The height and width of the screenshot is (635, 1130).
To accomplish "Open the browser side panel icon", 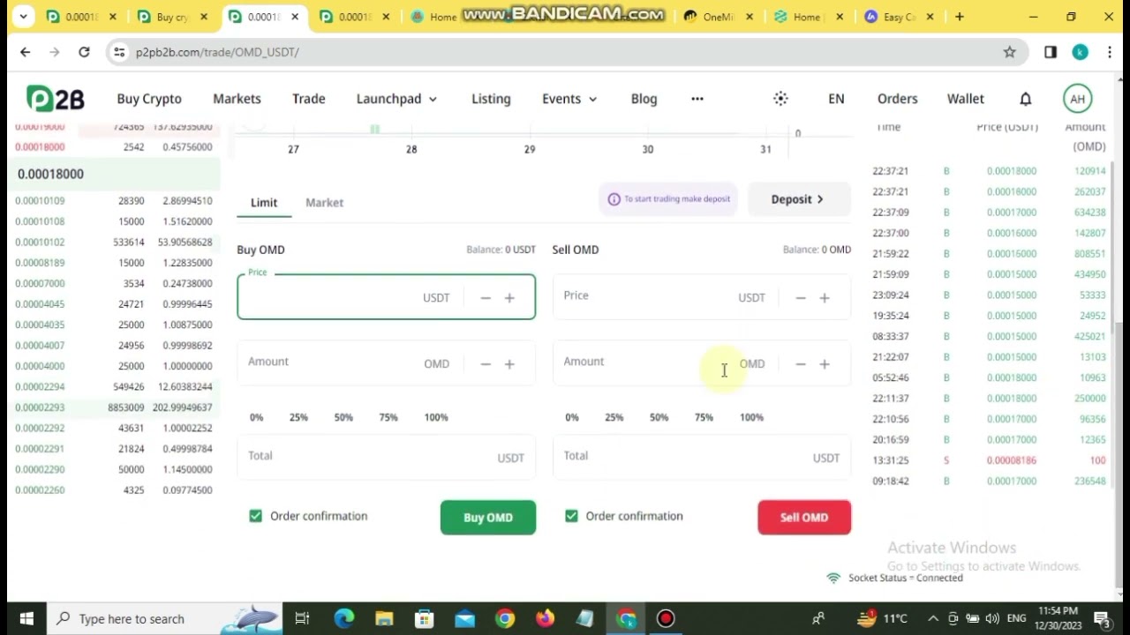I will (x=1051, y=52).
